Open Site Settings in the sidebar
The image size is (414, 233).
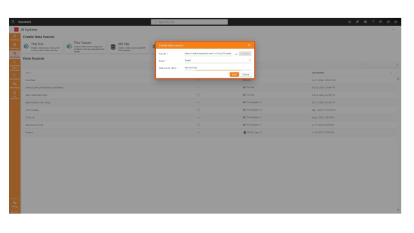15,85
